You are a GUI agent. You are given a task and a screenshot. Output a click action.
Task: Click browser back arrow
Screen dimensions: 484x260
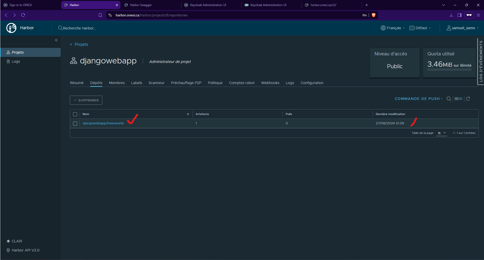(6, 15)
